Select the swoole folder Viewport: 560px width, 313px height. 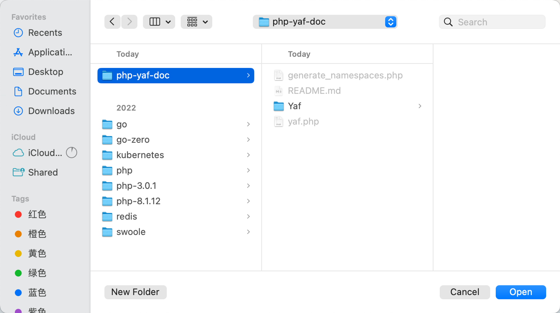tap(131, 232)
